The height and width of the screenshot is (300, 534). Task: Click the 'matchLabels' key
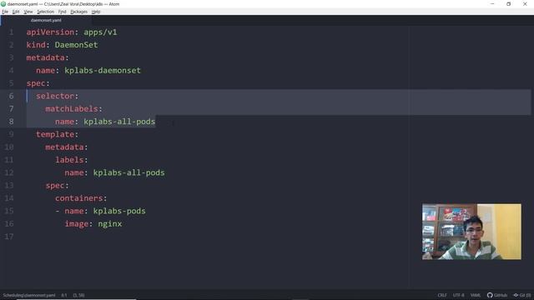pyautogui.click(x=72, y=109)
